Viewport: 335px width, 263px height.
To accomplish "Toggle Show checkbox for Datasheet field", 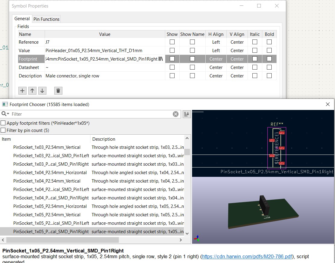I will (172, 67).
